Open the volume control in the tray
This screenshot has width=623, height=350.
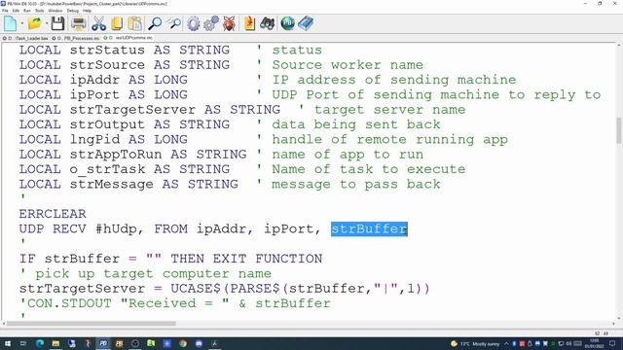click(568, 343)
